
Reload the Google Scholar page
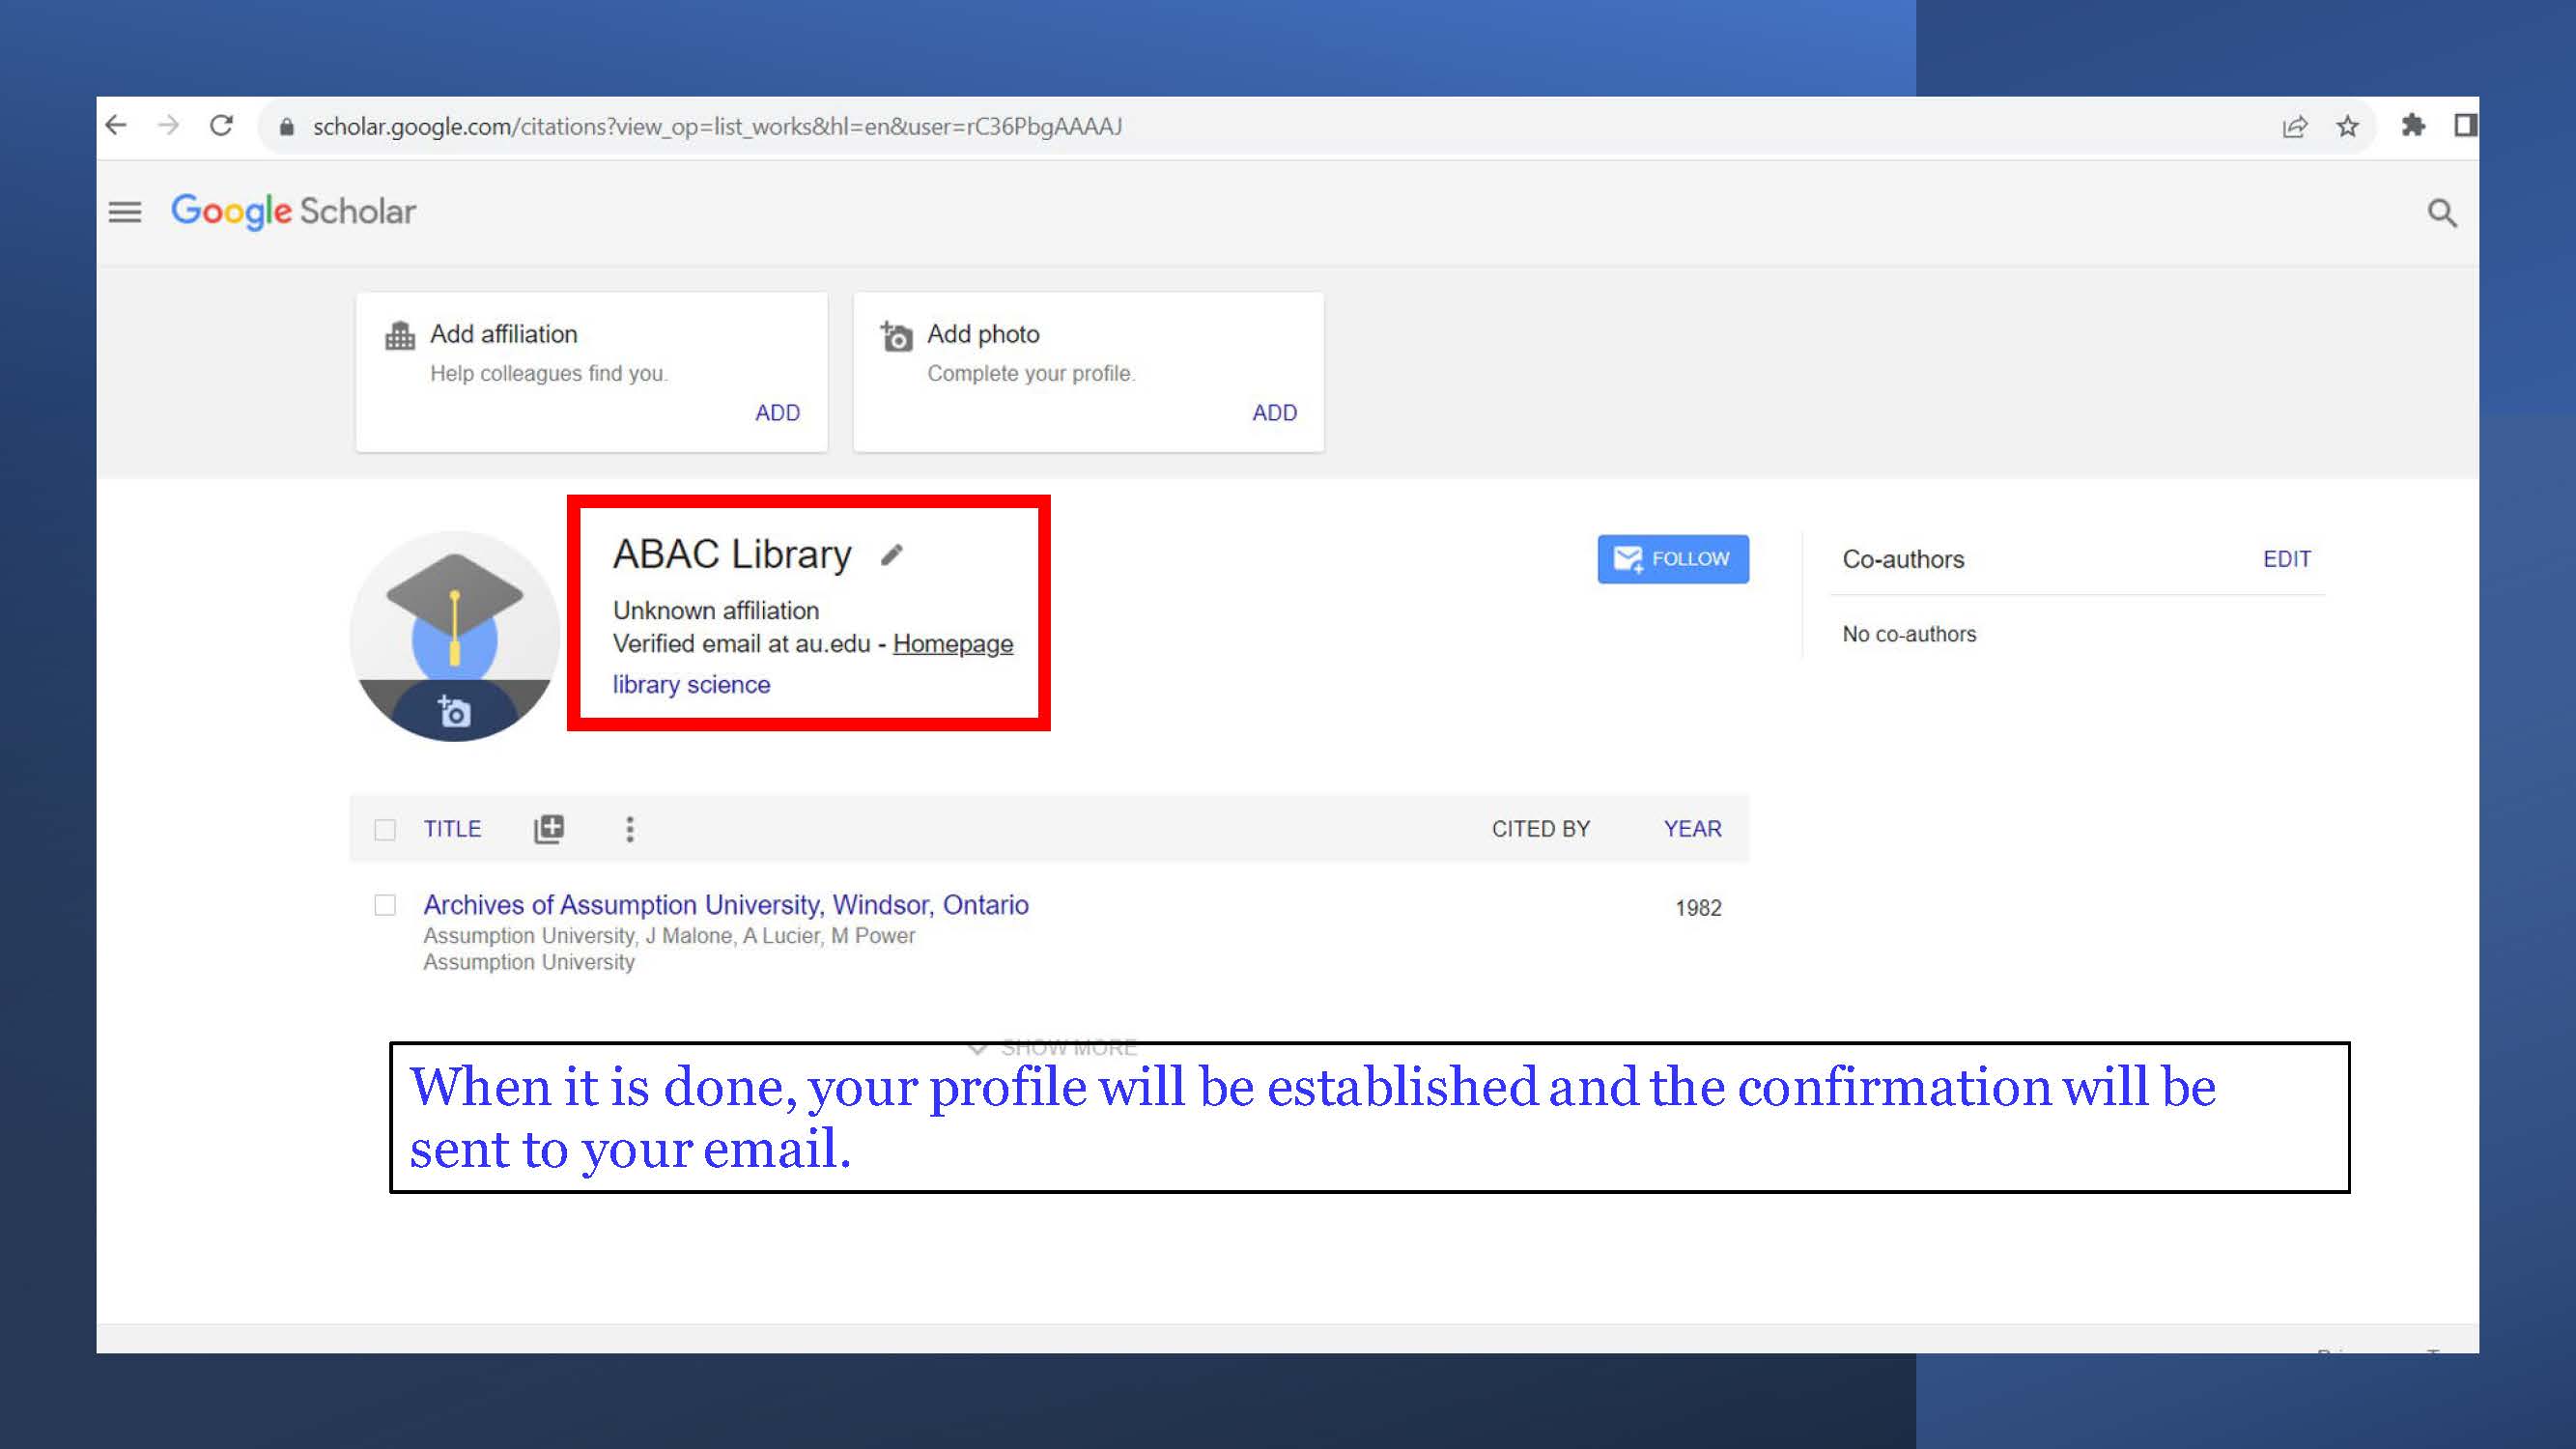[x=221, y=125]
